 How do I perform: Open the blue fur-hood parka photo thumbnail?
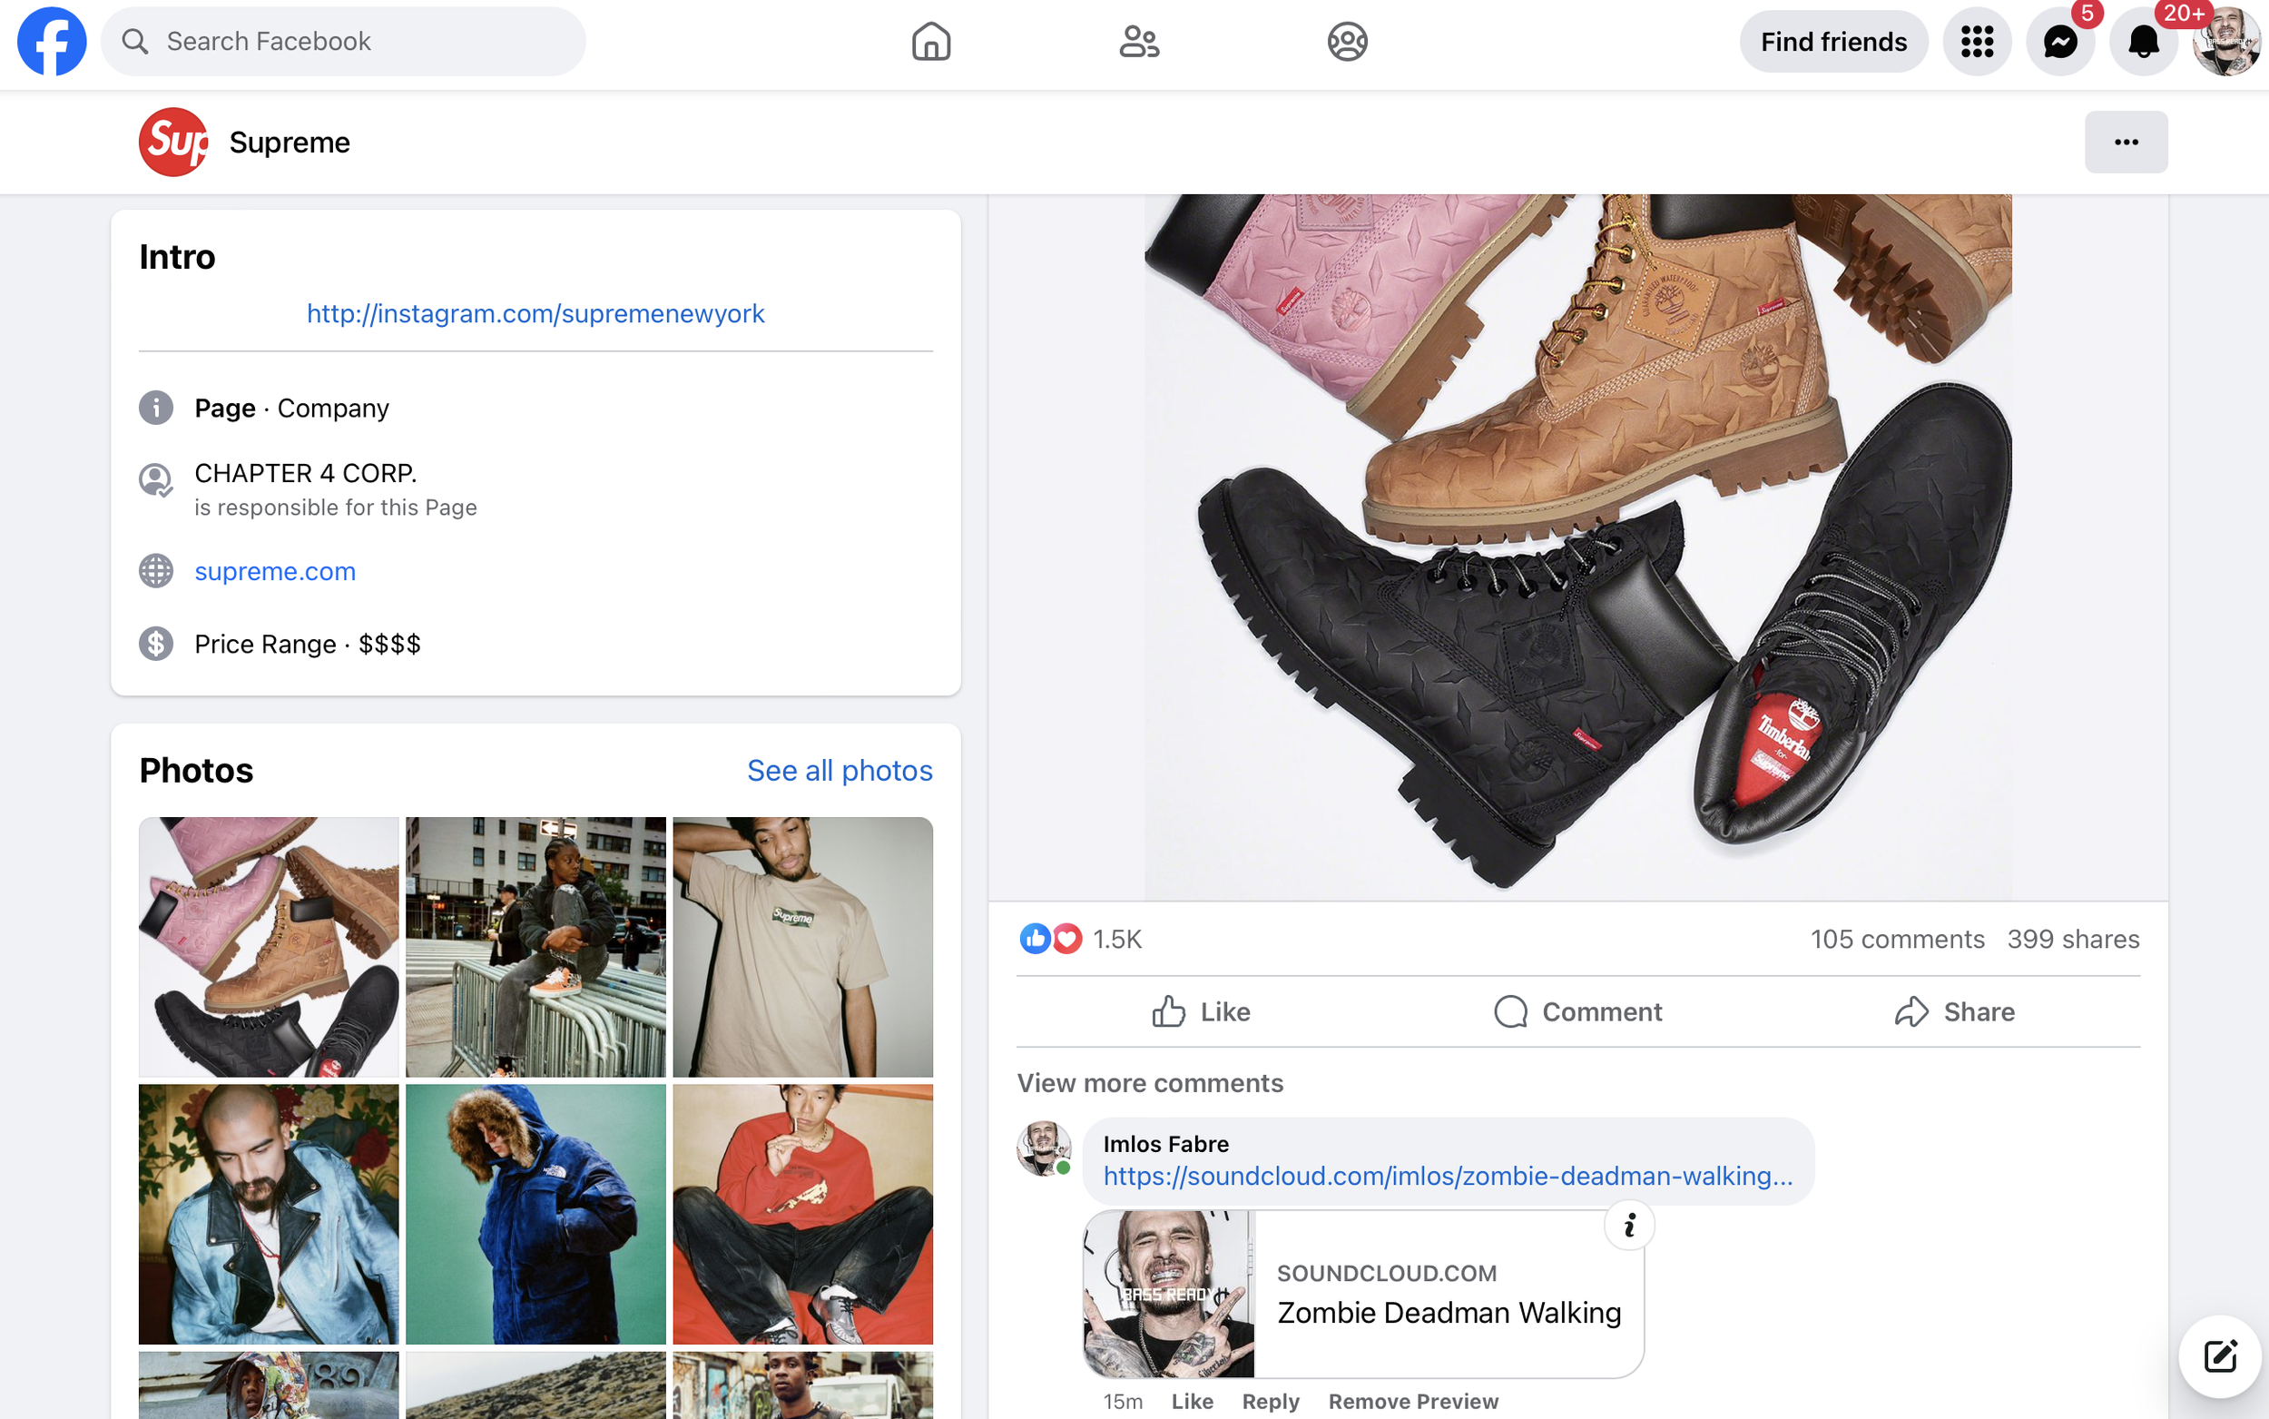pos(535,1215)
